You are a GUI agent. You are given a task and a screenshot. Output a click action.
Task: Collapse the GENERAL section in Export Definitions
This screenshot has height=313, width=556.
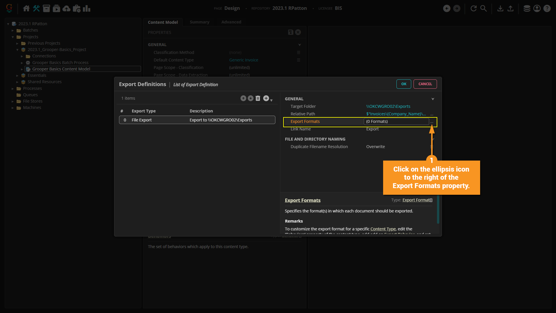(433, 99)
